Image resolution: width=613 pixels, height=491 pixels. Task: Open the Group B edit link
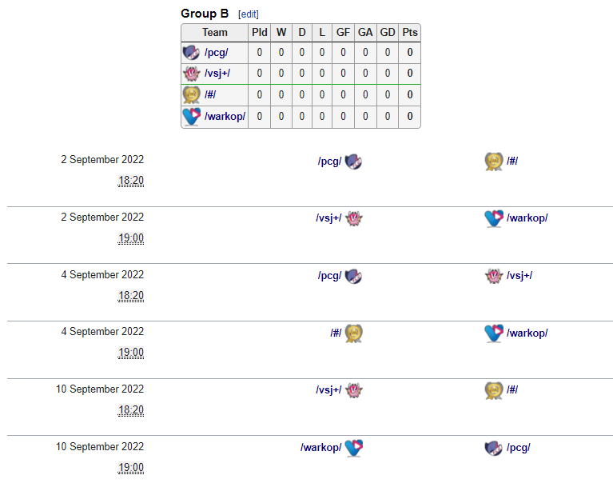(x=249, y=14)
